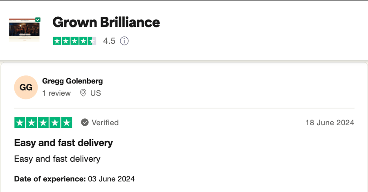This screenshot has width=368, height=192.
Task: Open the GG reviewer avatar
Action: coord(26,87)
